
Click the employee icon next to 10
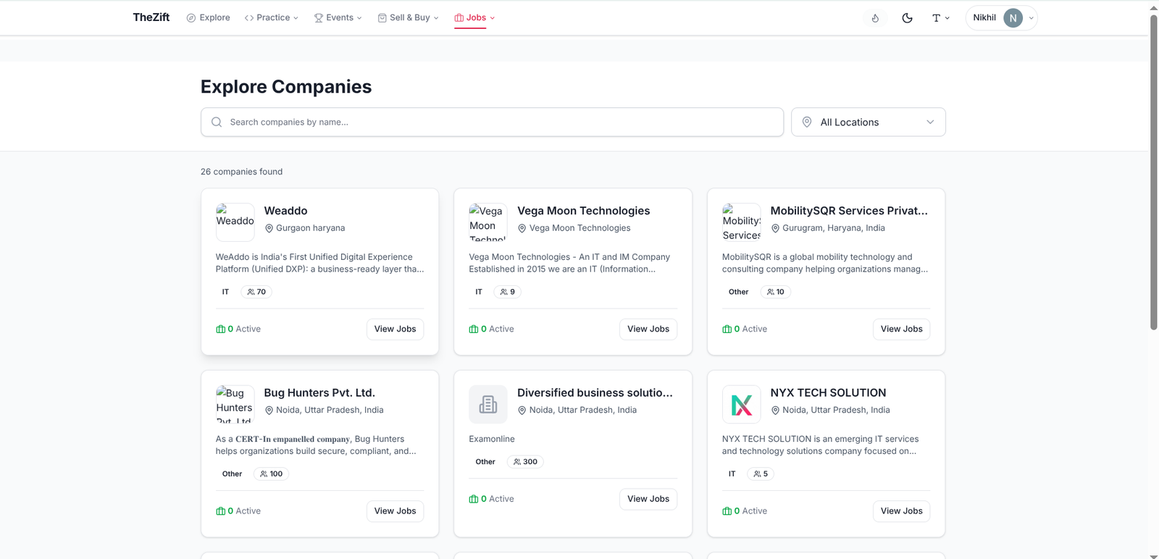[771, 292]
